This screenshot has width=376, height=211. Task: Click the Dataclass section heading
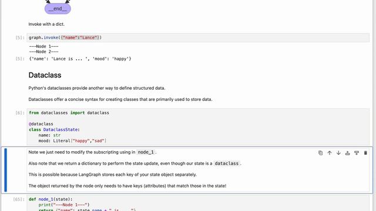pos(45,75)
